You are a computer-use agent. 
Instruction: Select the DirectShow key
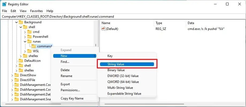tap(28, 75)
